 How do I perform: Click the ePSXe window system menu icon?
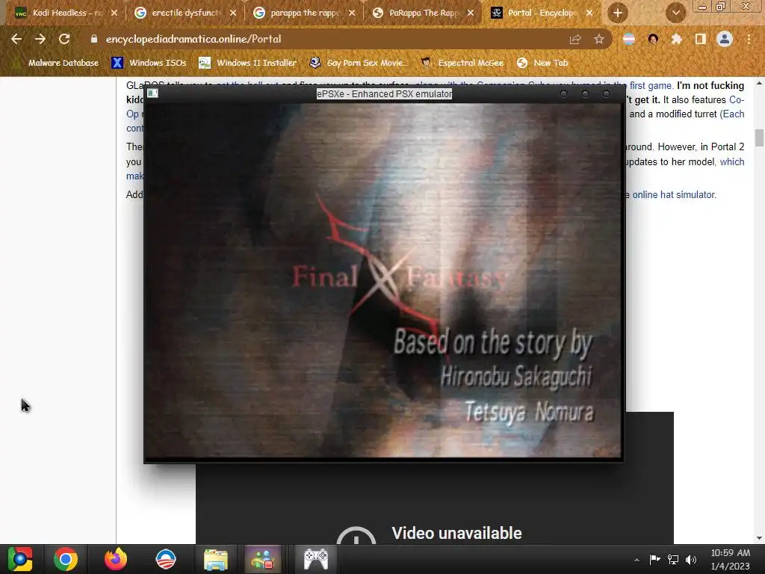152,93
